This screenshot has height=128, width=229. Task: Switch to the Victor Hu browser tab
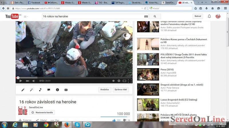pos(151,3)
